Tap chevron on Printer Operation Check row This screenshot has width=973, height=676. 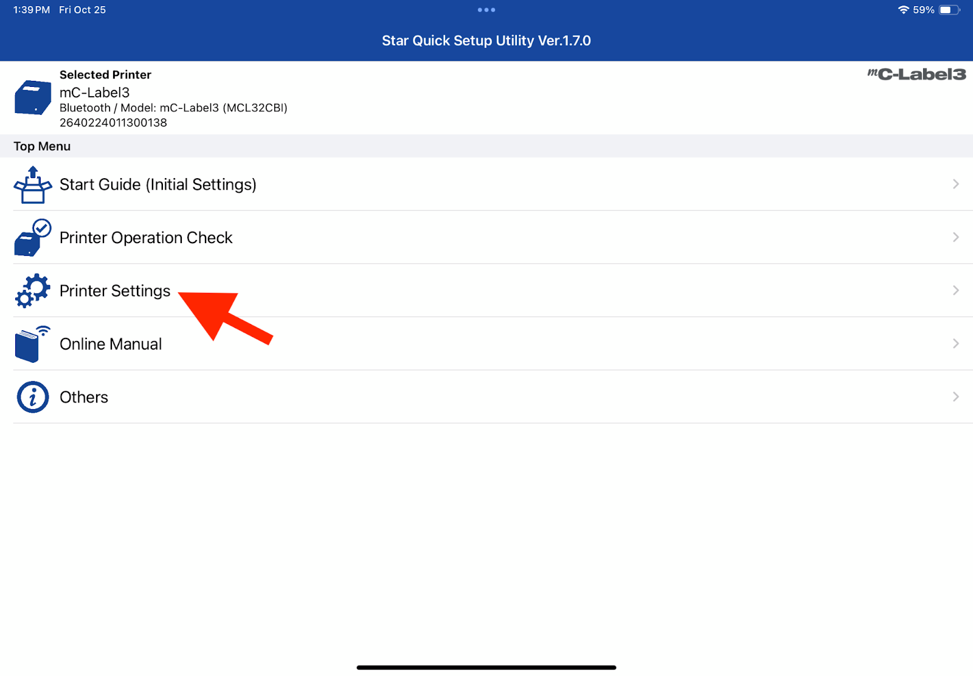pyautogui.click(x=956, y=237)
